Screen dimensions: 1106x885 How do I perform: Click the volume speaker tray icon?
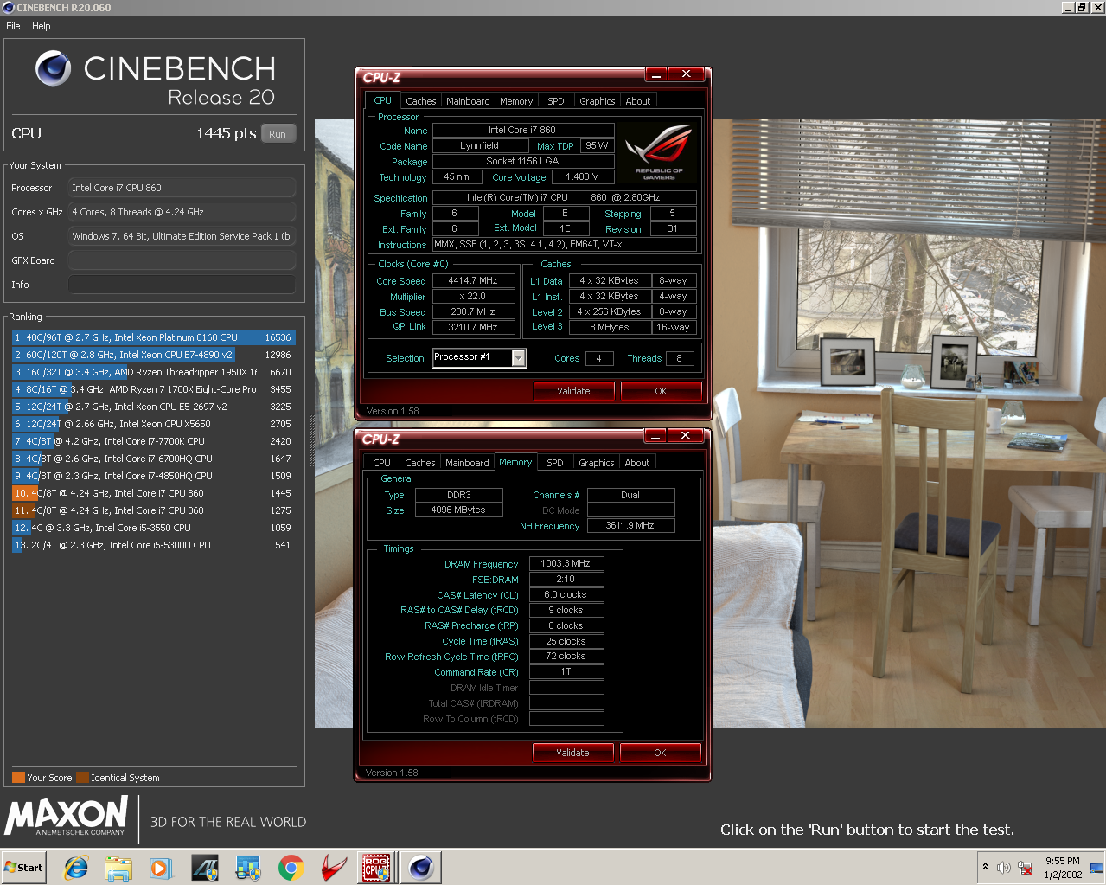pyautogui.click(x=1004, y=868)
